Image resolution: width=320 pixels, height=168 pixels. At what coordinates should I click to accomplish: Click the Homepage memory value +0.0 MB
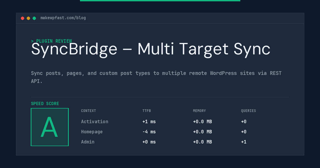202,132
